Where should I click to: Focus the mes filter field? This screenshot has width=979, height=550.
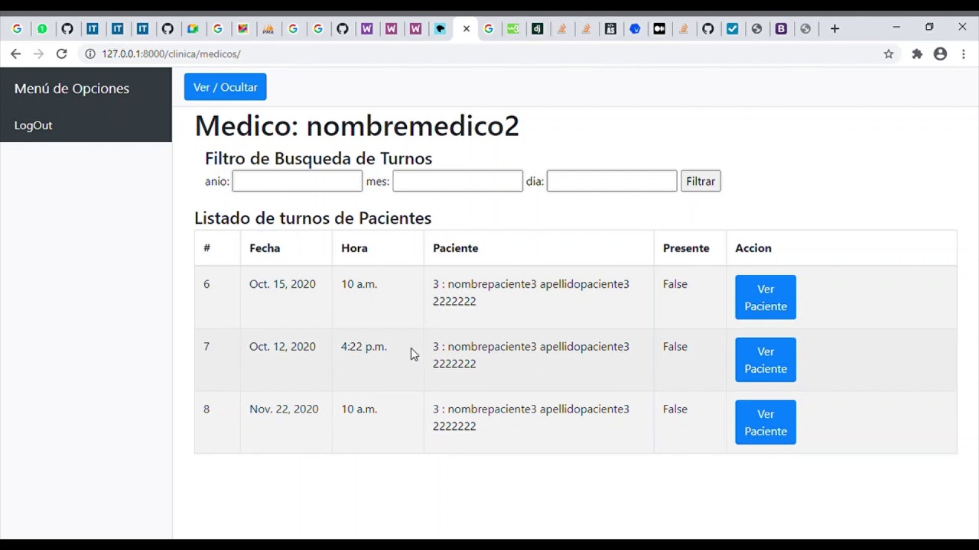[457, 181]
